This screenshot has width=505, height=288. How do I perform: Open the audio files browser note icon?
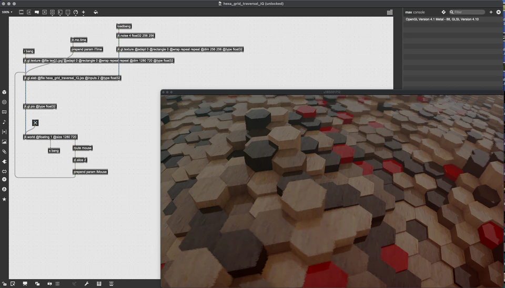coord(4,122)
